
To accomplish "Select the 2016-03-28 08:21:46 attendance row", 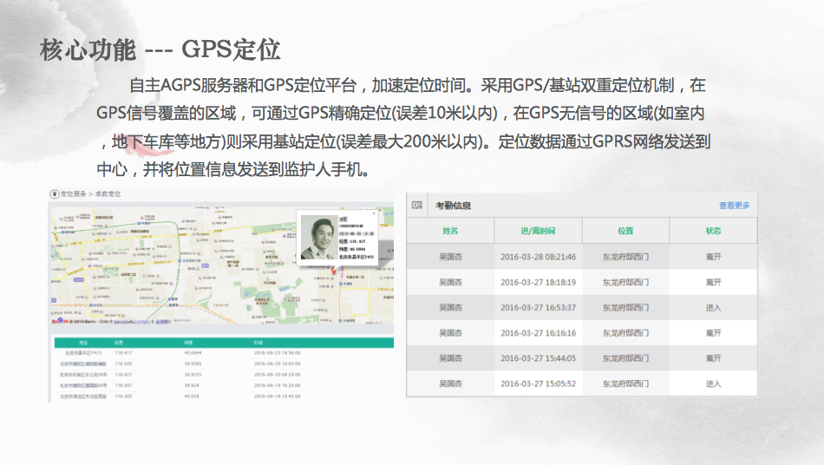I will coord(581,257).
